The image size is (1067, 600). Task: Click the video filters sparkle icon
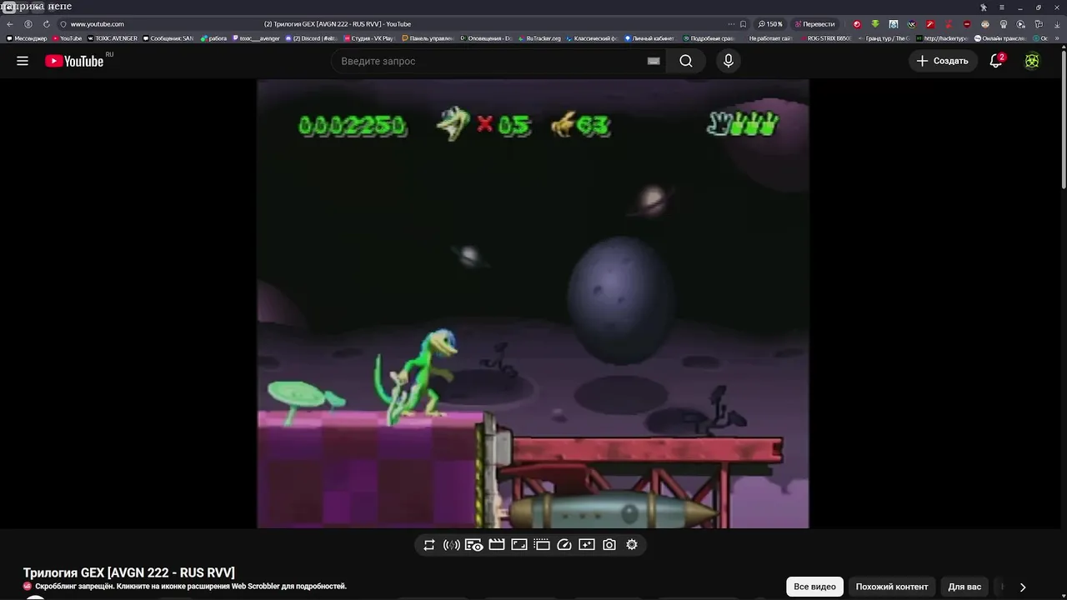[587, 545]
